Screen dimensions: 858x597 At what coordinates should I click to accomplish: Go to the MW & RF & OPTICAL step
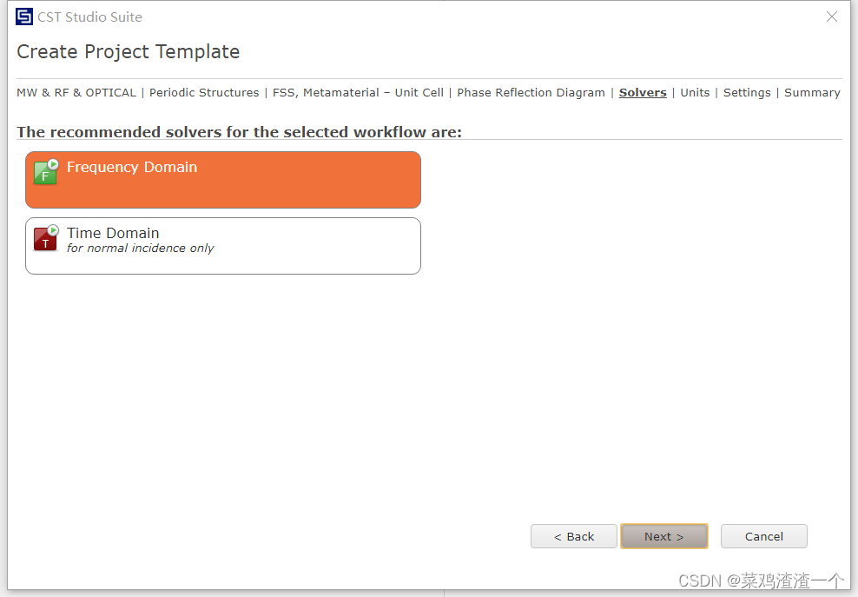(x=76, y=93)
